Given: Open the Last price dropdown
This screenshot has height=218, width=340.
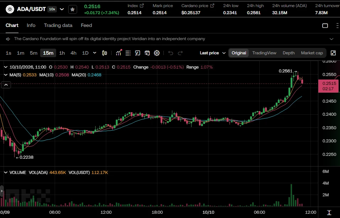Looking at the screenshot, I should (x=213, y=53).
